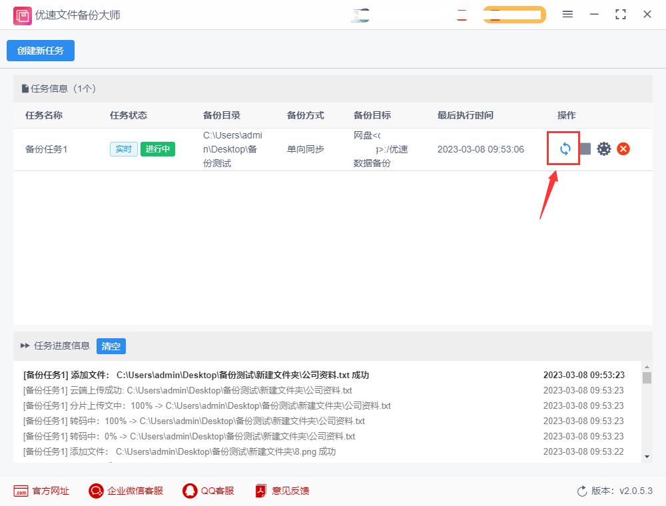Click the orange account toggle in title bar
Viewport: 666px width, 506px height.
tap(514, 13)
